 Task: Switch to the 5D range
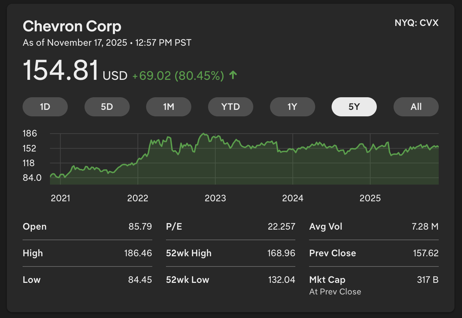point(107,107)
